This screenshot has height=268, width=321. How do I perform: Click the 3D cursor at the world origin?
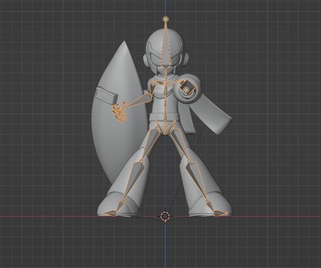pos(165,216)
